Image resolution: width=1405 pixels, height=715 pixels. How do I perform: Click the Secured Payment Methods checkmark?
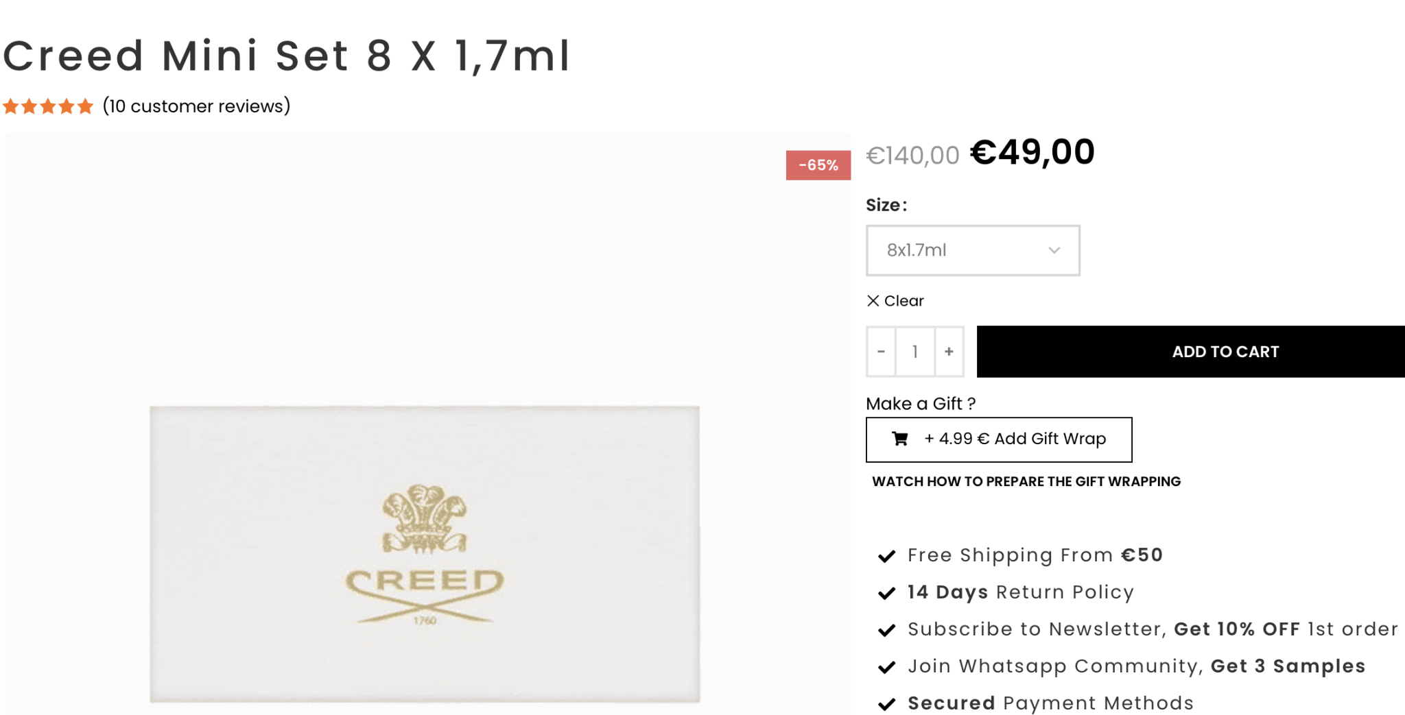coord(887,704)
